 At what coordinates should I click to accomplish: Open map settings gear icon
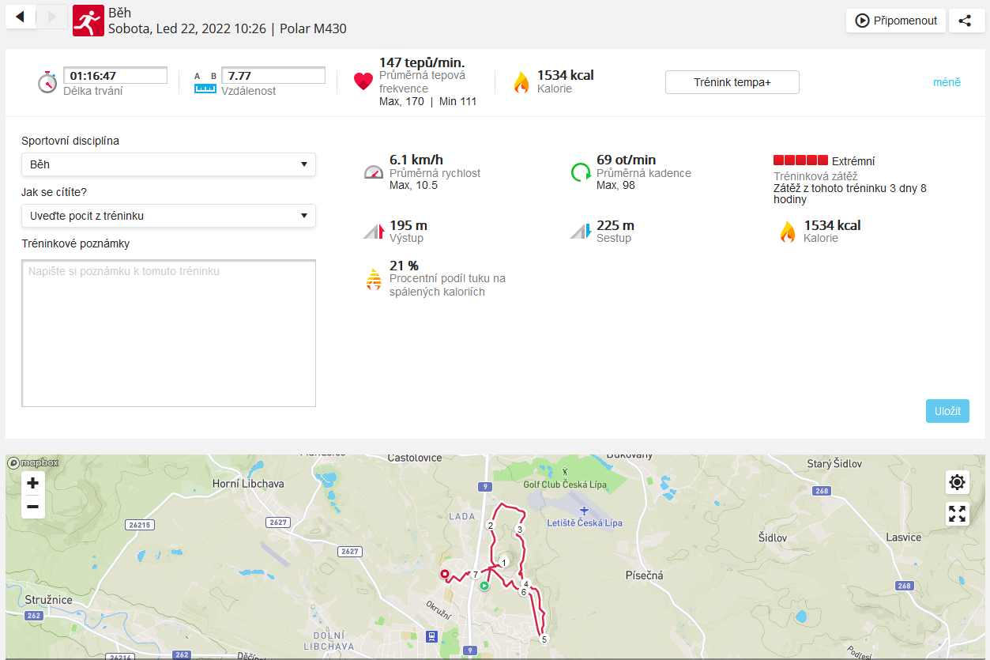tap(958, 482)
